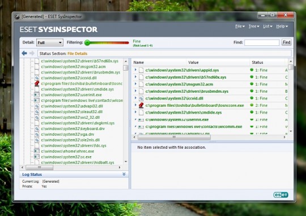Click file icon beside msgsm32.acm in right list
The height and width of the screenshot is (216, 306).
pos(141,84)
